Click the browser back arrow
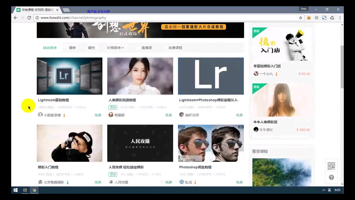Screen dimensions: 355x200 pyautogui.click(x=16, y=18)
